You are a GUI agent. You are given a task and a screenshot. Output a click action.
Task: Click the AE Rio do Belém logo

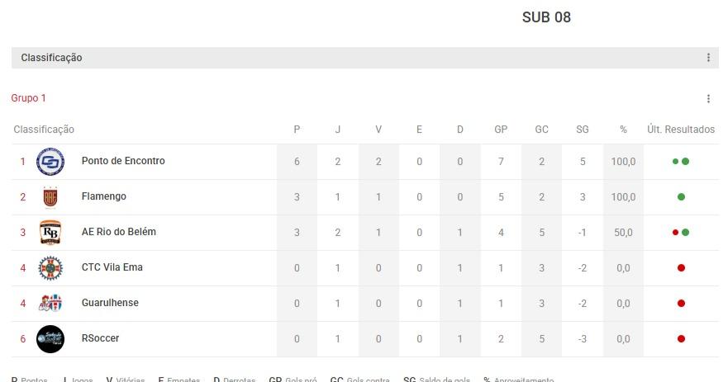tap(50, 233)
